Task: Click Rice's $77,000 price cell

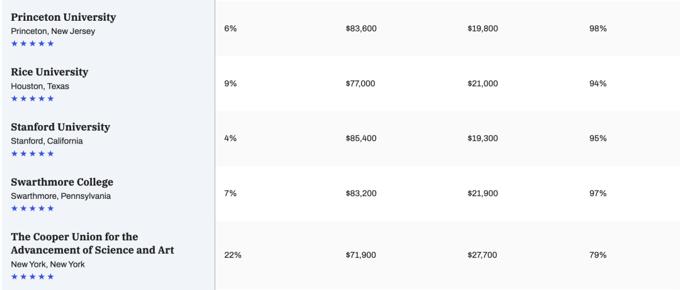Action: pyautogui.click(x=360, y=84)
